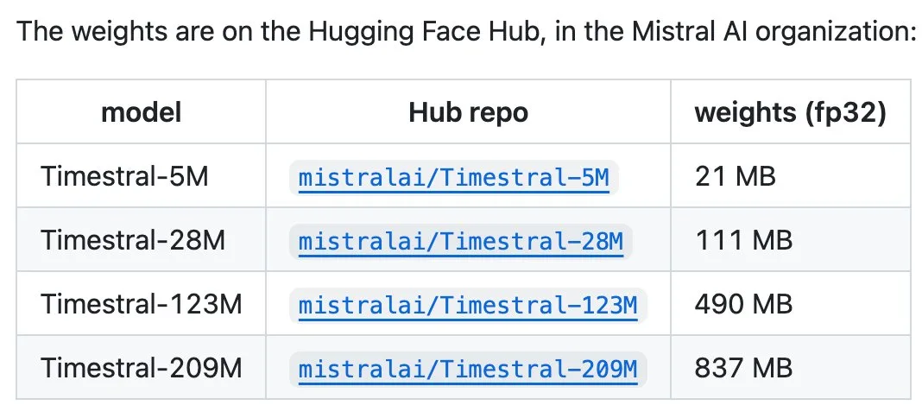
Task: Click 'Mistral AI' in the intro sentence
Action: 690,31
